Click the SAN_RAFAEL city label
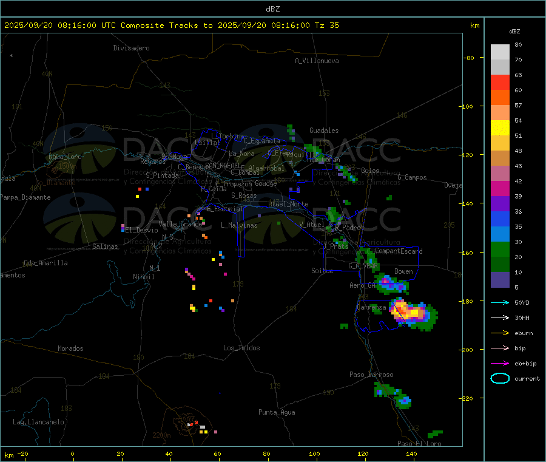 click(x=223, y=165)
